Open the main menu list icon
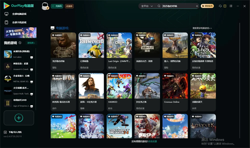 coord(231,6)
